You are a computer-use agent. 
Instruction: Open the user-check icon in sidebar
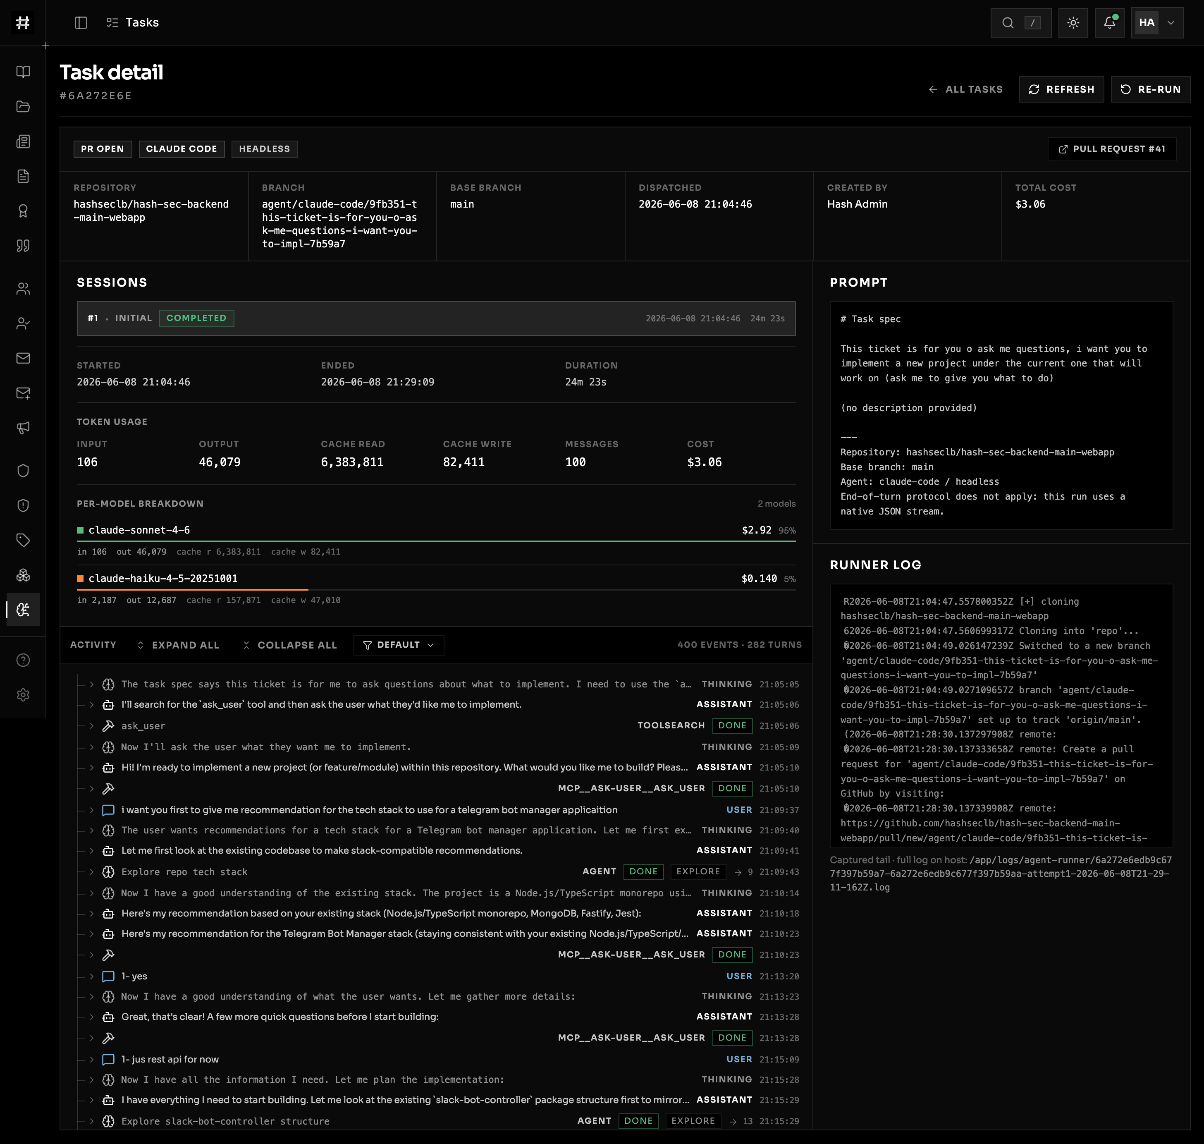pos(23,323)
